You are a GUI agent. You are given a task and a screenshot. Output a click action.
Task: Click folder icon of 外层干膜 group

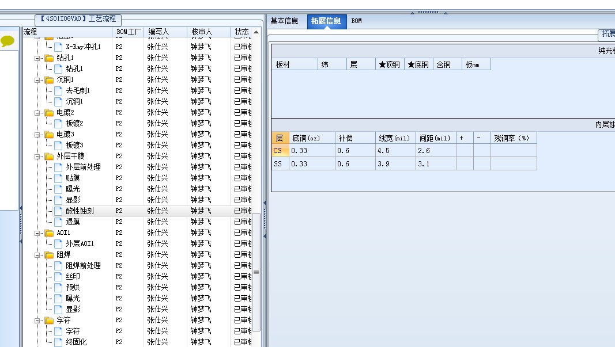[x=49, y=157]
